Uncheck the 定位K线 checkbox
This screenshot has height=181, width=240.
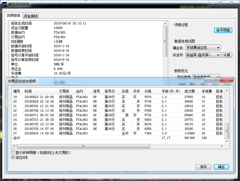[x=13, y=157]
